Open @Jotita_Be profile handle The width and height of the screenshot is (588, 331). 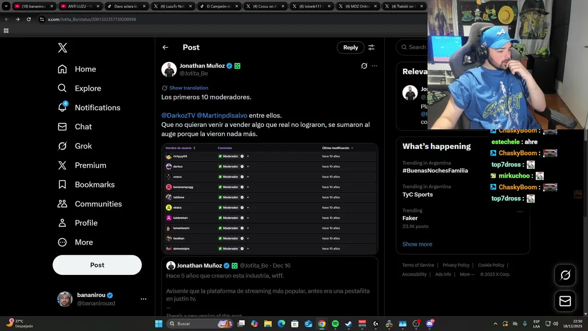(x=193, y=74)
